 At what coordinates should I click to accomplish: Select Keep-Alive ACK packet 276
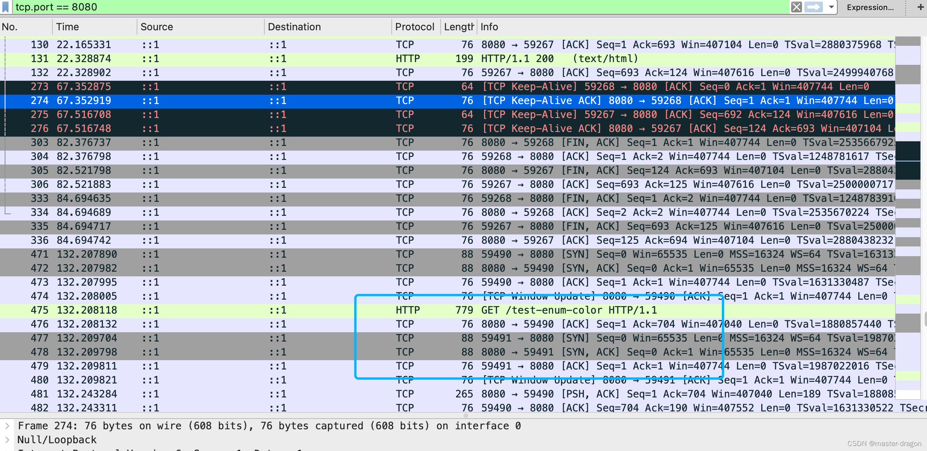tap(447, 128)
